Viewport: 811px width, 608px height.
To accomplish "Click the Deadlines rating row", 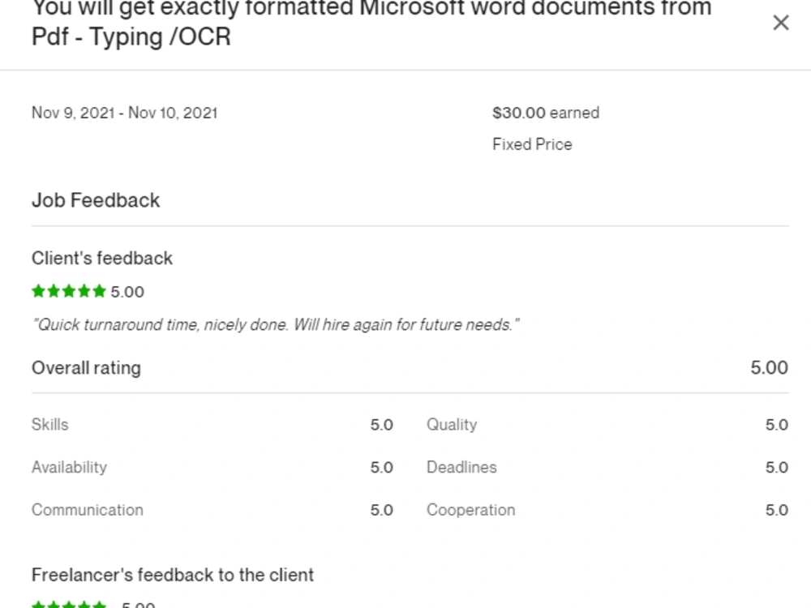I will tap(461, 467).
